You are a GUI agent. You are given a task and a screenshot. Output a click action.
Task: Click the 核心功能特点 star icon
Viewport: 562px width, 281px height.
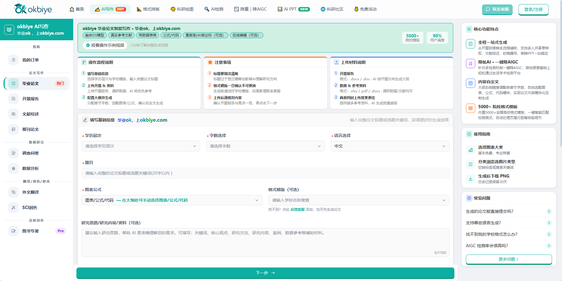pos(469,29)
